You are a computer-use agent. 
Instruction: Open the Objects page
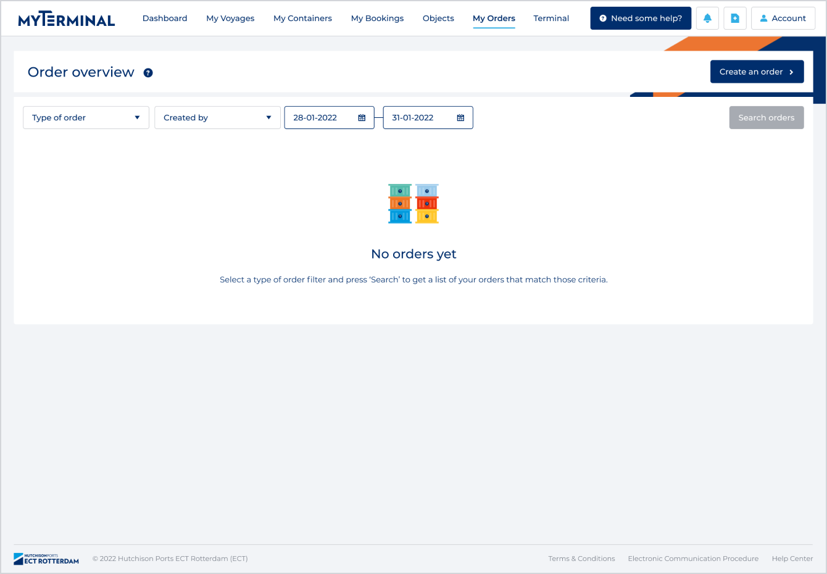[x=438, y=19]
